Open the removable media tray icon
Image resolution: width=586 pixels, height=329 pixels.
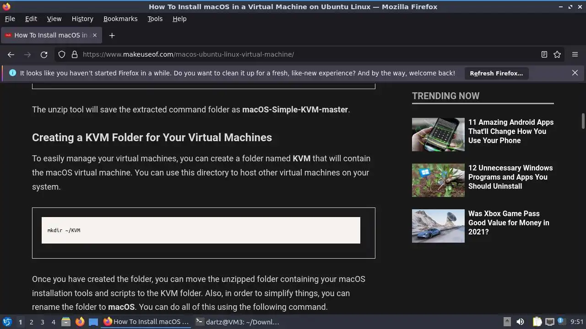pyautogui.click(x=507, y=322)
